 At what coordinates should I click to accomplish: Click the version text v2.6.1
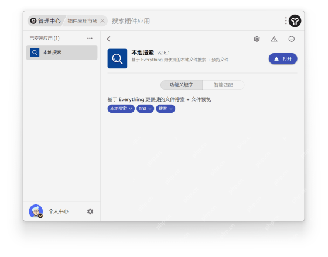[x=163, y=53]
